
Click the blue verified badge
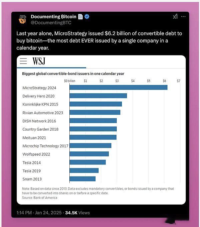[87, 17]
